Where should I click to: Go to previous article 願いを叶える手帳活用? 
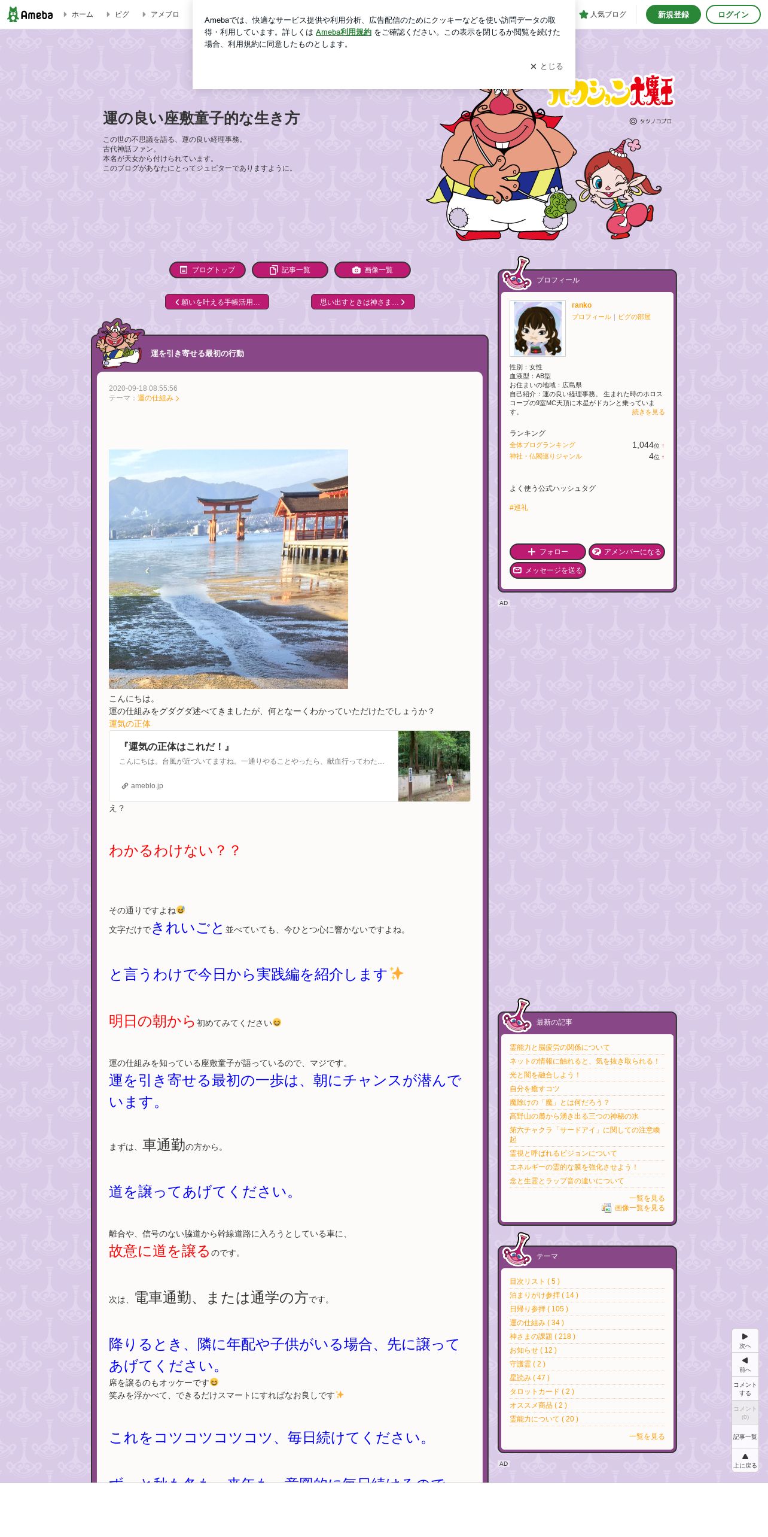pyautogui.click(x=217, y=302)
